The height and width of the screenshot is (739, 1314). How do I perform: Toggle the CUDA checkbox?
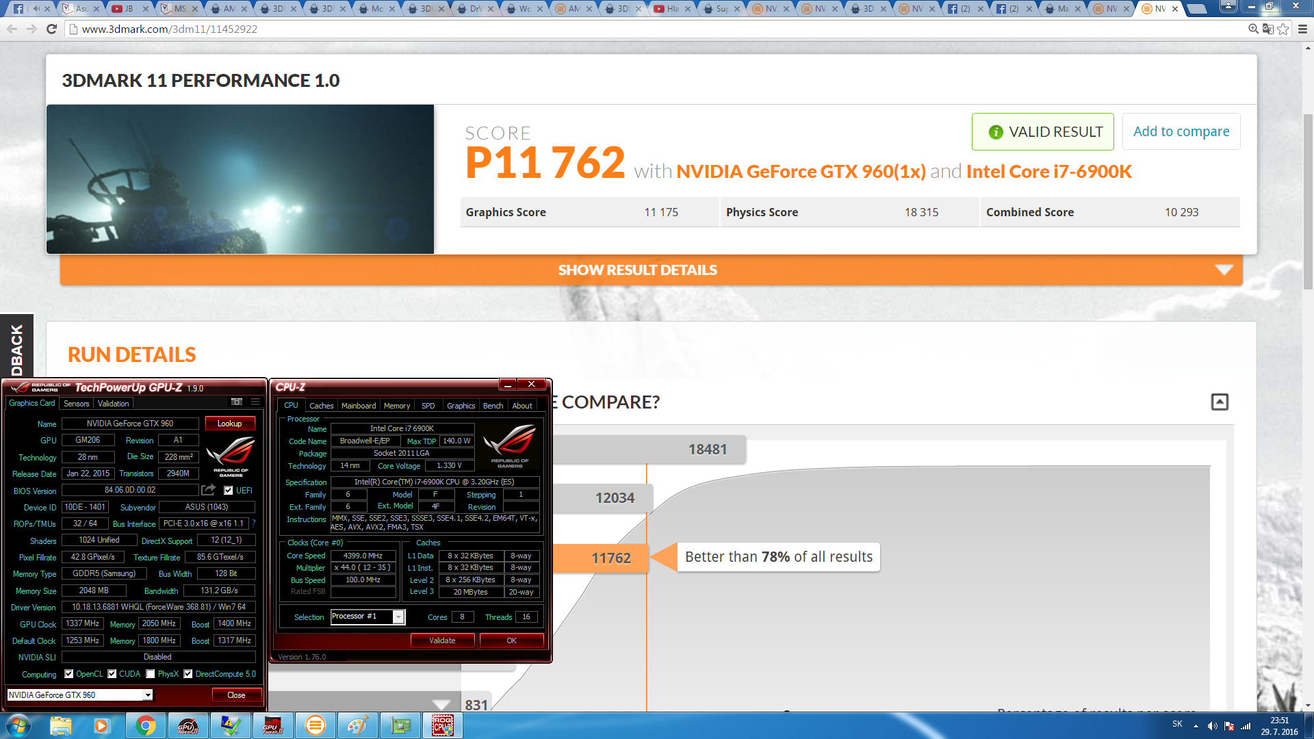pyautogui.click(x=112, y=674)
